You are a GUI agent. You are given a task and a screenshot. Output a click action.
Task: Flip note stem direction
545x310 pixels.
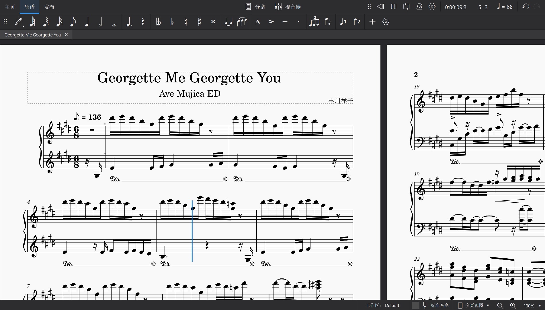[328, 22]
